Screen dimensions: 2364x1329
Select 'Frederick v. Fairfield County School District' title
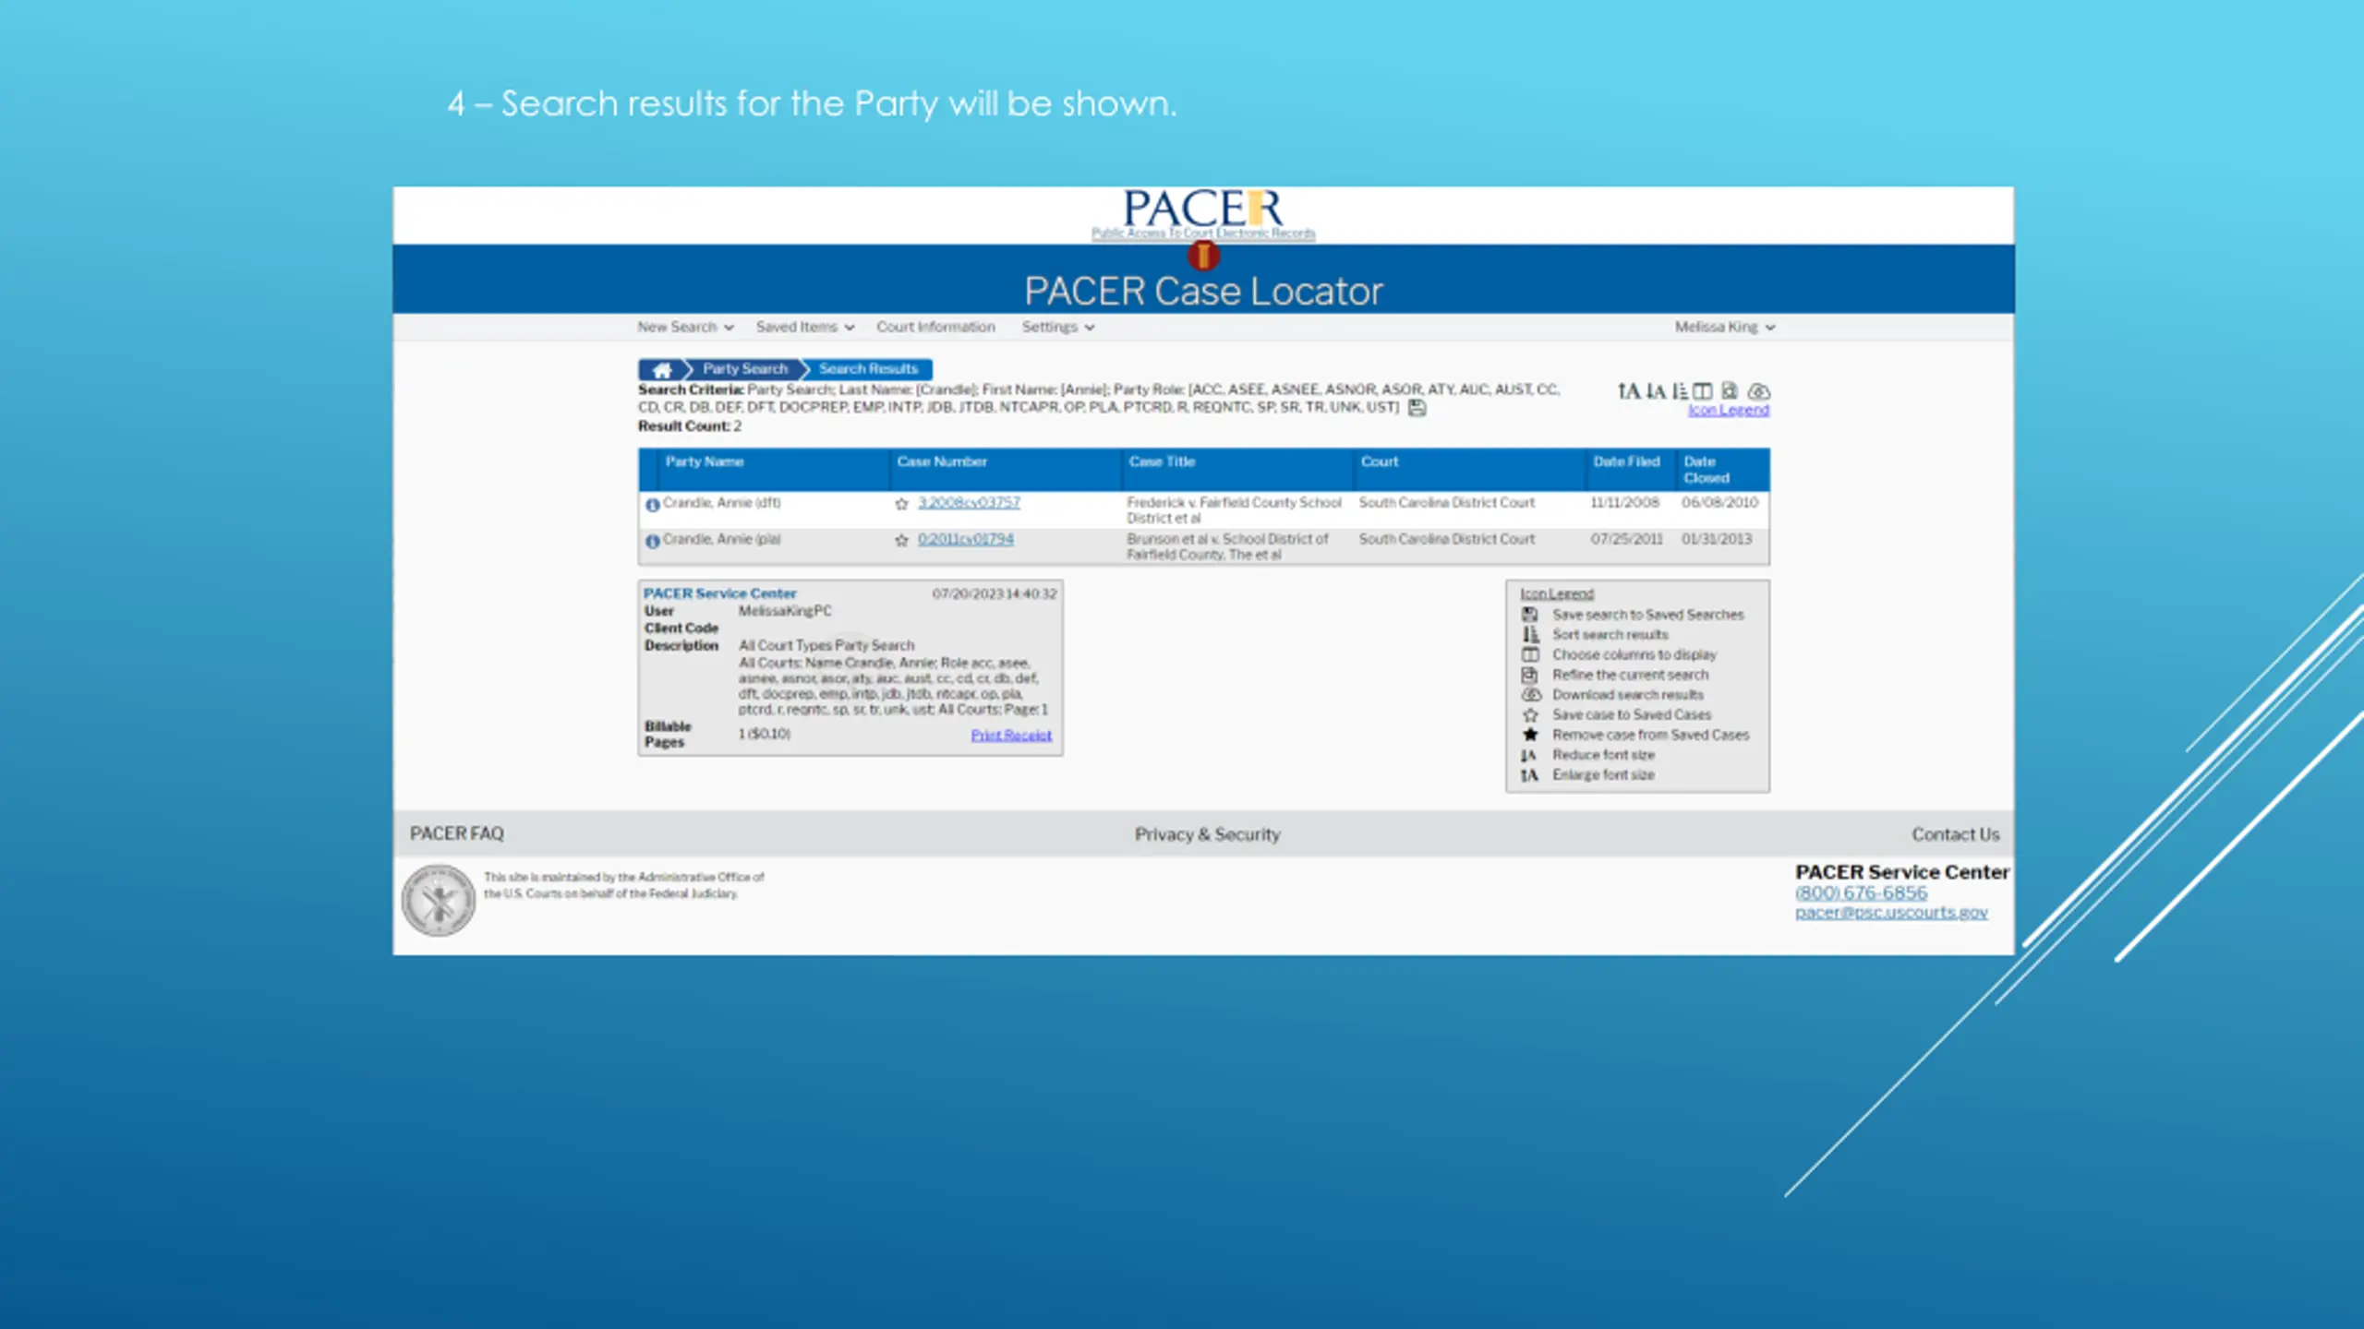pos(1234,510)
